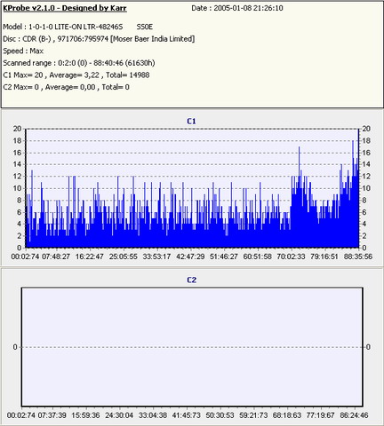This screenshot has width=384, height=426.
Task: Click C2 axis time label 50:30:53
Action: 220,415
